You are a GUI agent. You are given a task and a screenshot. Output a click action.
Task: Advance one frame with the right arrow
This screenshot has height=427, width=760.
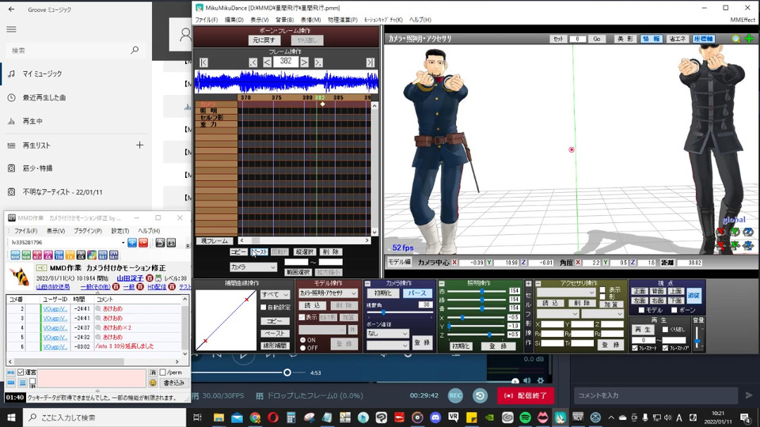tap(305, 62)
